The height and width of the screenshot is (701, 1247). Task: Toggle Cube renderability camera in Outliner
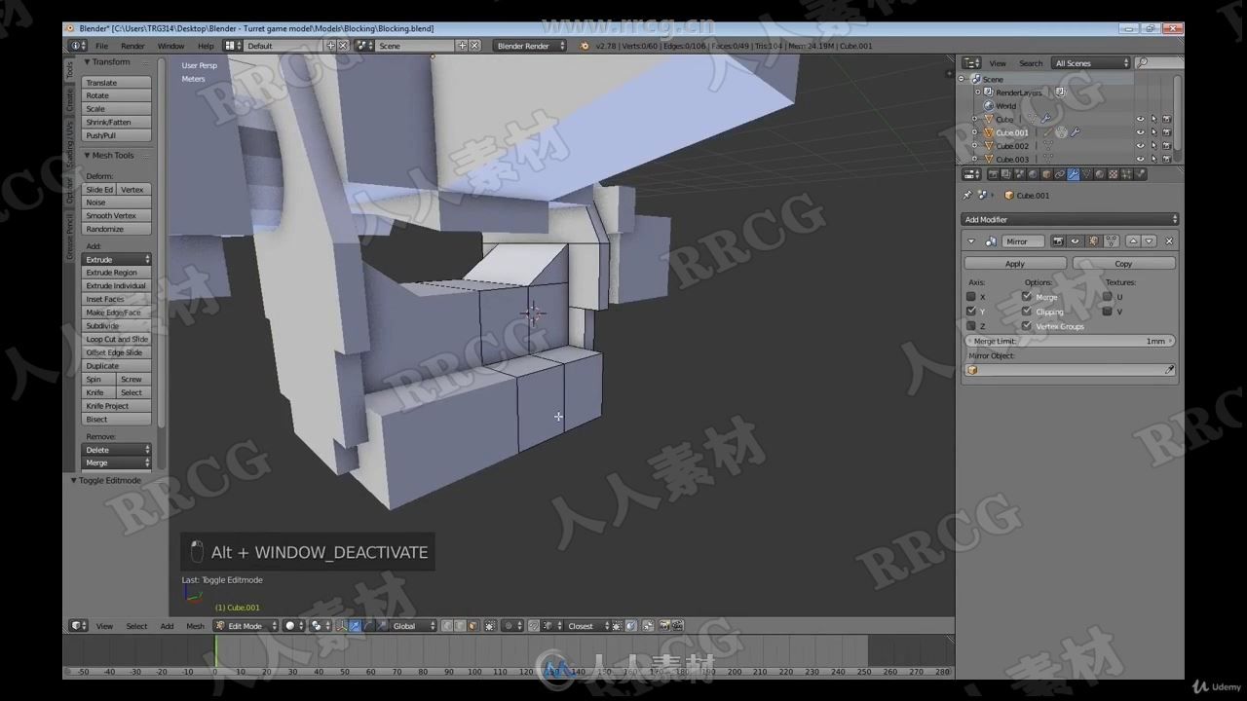1167,119
